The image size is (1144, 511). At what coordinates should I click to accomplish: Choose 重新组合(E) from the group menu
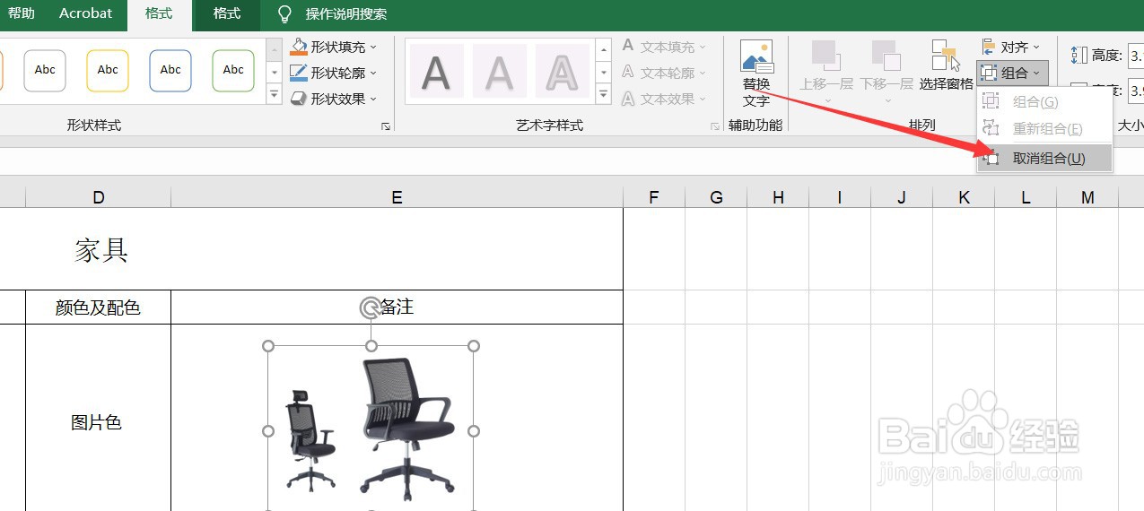pos(1044,129)
